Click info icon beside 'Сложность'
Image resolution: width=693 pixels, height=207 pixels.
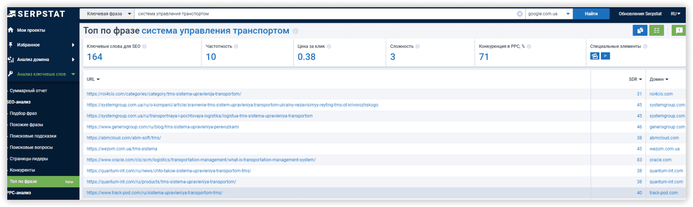pyautogui.click(x=417, y=46)
